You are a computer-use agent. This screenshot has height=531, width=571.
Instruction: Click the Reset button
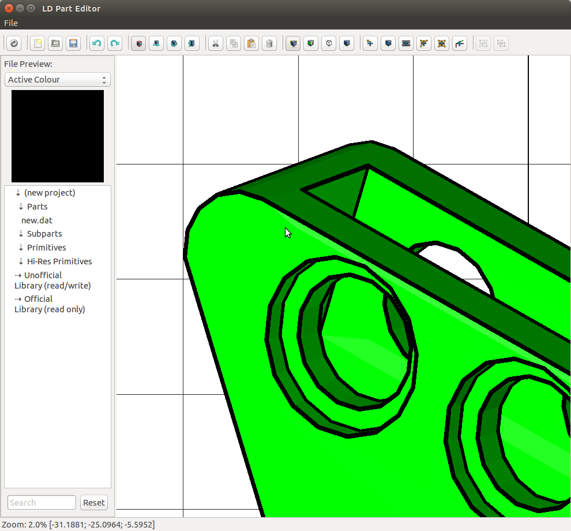tap(93, 503)
